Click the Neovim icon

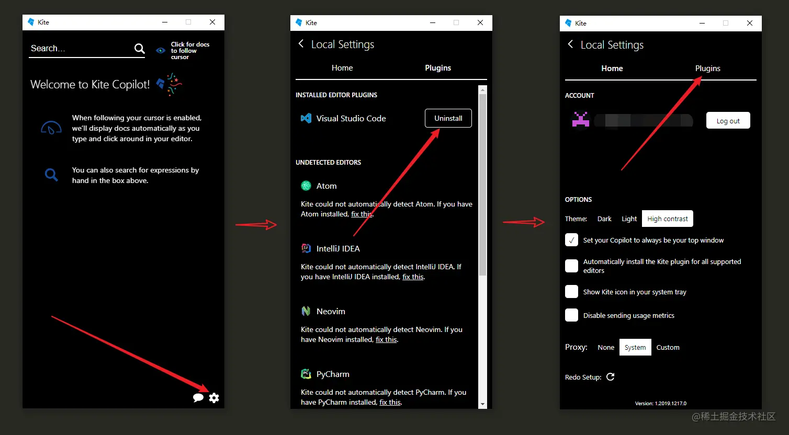[x=306, y=311]
